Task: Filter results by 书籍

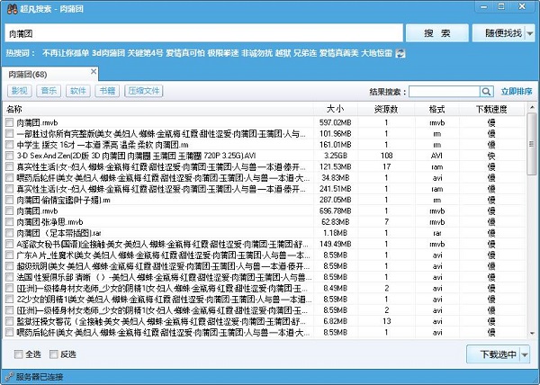Action: click(x=107, y=91)
